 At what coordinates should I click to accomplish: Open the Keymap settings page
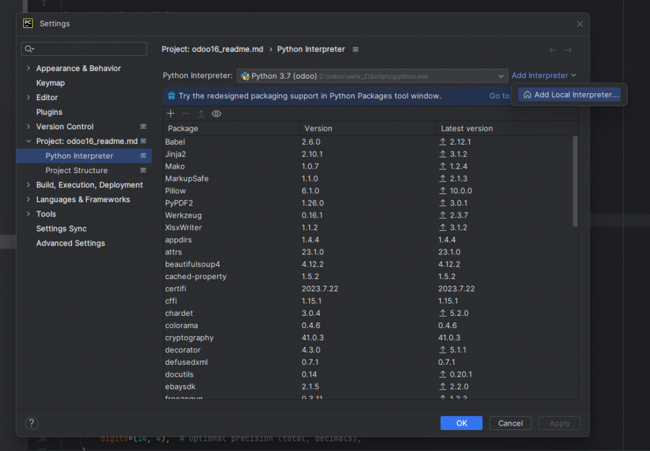tap(50, 83)
